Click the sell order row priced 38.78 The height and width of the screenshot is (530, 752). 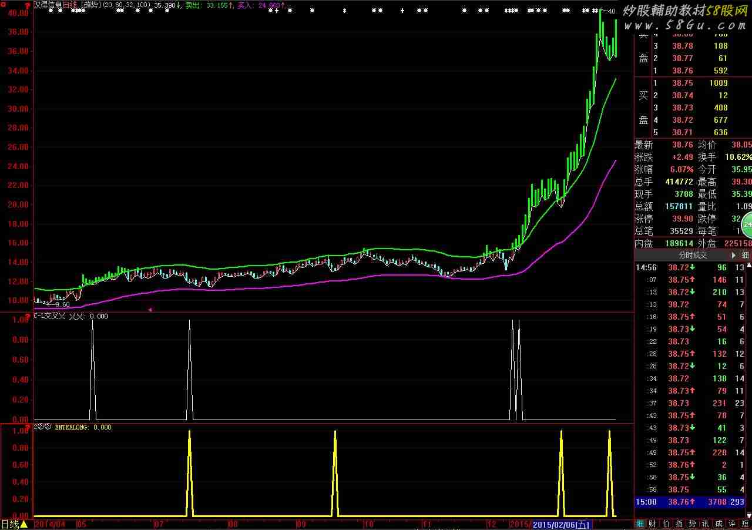coord(690,46)
